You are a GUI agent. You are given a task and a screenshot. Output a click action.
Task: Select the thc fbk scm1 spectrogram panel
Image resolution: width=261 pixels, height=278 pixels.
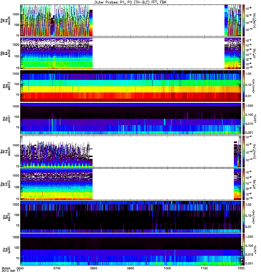(131, 250)
